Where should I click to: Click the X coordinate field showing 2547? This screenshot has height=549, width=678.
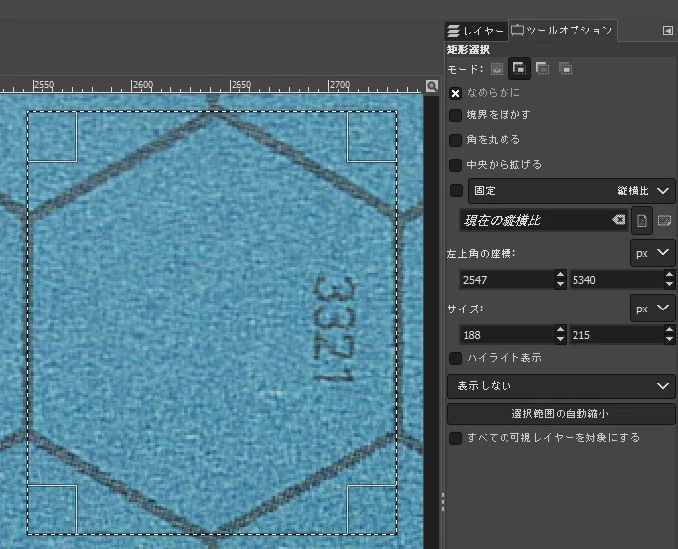coord(508,280)
